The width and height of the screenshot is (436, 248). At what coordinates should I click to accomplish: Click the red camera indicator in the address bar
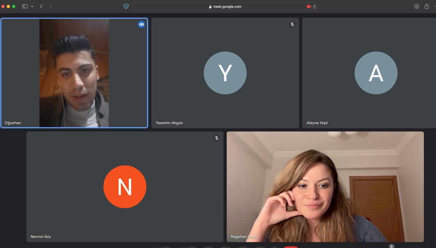point(309,6)
